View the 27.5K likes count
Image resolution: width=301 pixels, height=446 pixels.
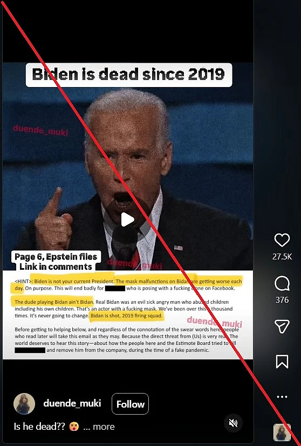[282, 257]
